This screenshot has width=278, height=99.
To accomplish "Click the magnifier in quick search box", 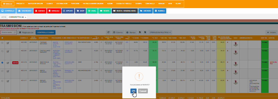I will click(x=15, y=33).
